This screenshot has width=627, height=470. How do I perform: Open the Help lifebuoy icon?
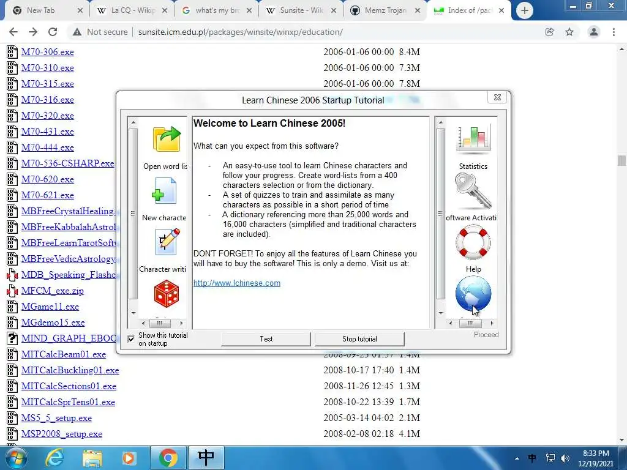[x=473, y=242]
